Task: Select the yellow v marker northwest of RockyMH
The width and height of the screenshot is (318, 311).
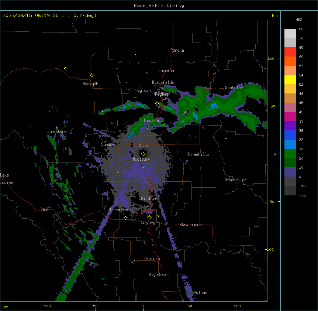Action: 65,68
